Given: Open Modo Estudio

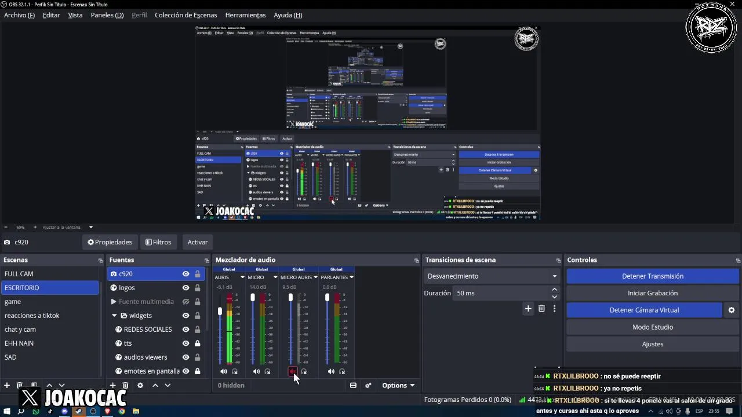Looking at the screenshot, I should point(653,327).
